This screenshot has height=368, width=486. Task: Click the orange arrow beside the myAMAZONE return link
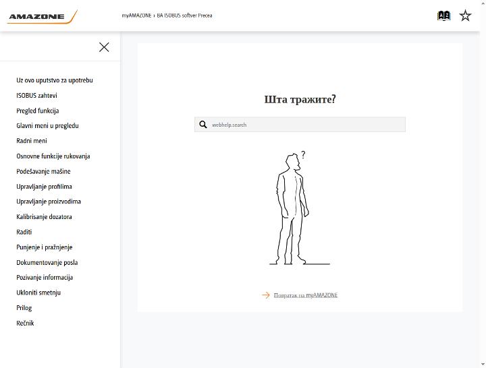coord(266,295)
